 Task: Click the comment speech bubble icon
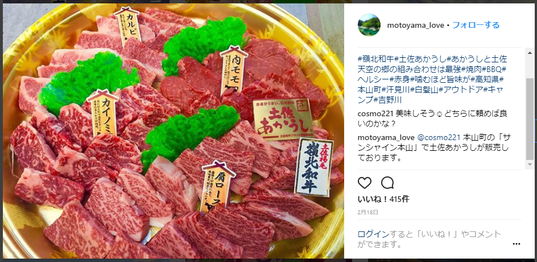[387, 183]
